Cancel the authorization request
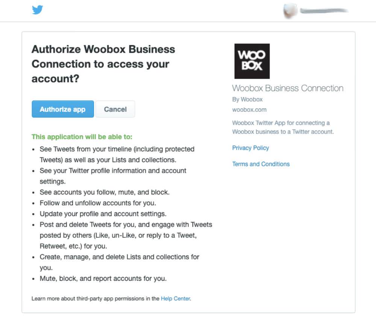The width and height of the screenshot is (376, 321). 115,109
